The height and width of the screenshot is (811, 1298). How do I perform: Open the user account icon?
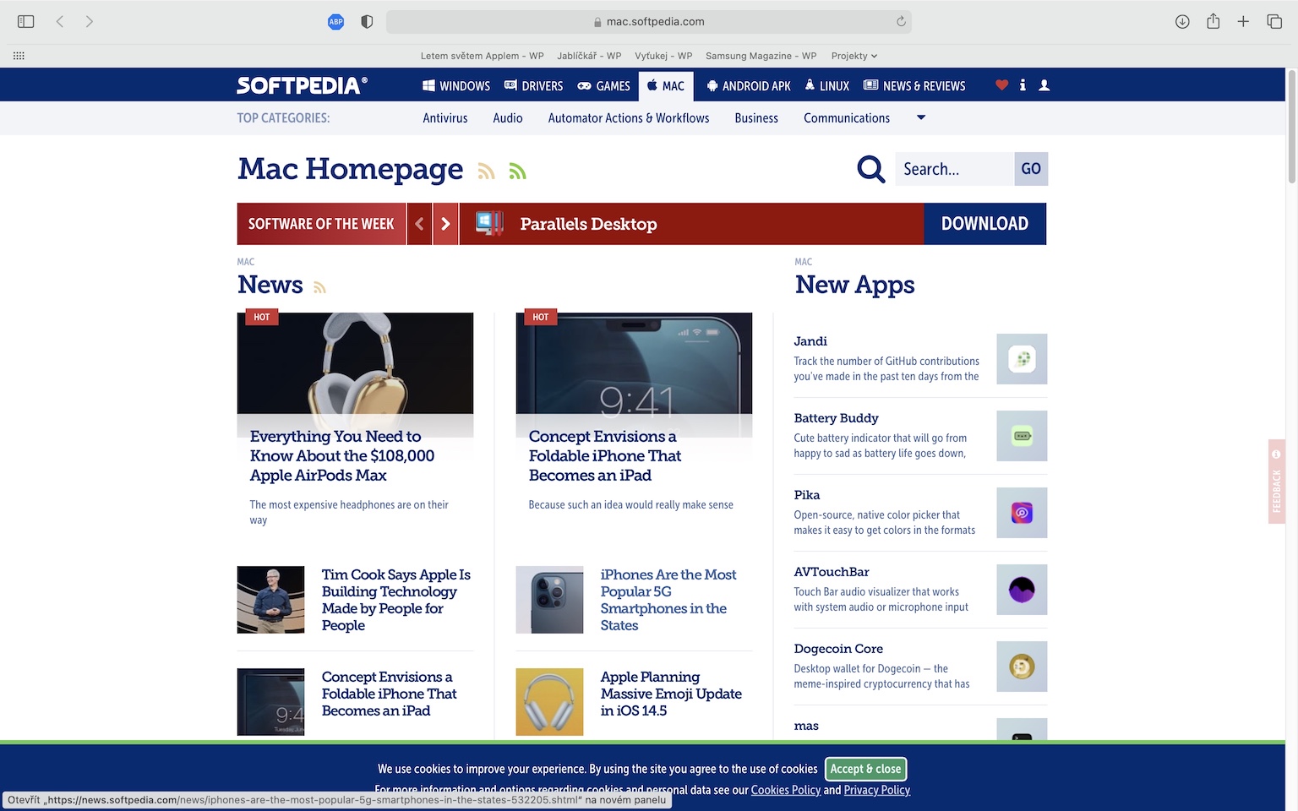click(x=1044, y=84)
